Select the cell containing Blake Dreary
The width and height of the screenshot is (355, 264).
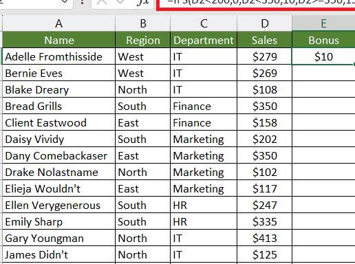pyautogui.click(x=58, y=89)
